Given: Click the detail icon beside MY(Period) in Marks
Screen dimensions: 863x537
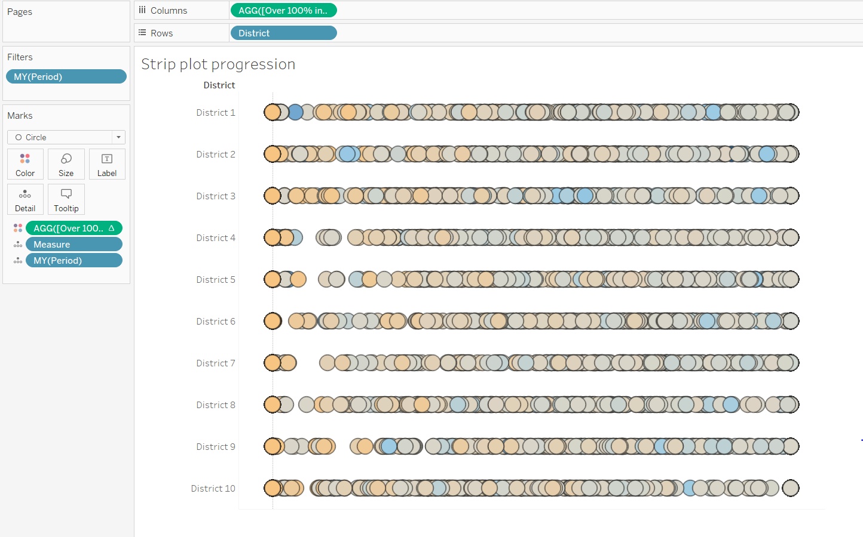Looking at the screenshot, I should (18, 260).
